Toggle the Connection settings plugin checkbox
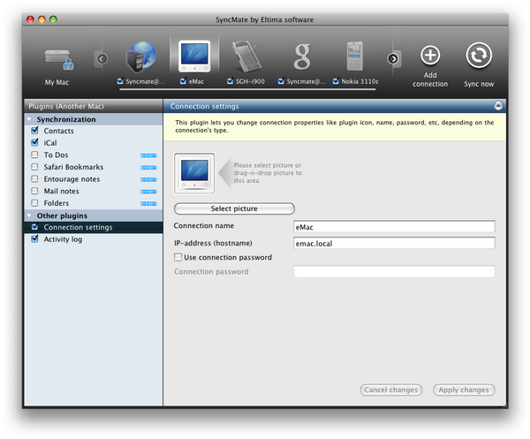 pyautogui.click(x=34, y=227)
